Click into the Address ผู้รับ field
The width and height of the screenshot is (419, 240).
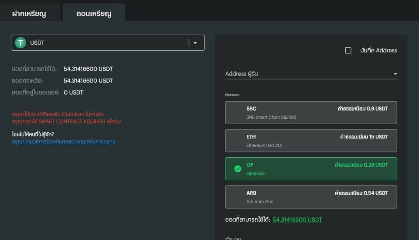coord(303,74)
